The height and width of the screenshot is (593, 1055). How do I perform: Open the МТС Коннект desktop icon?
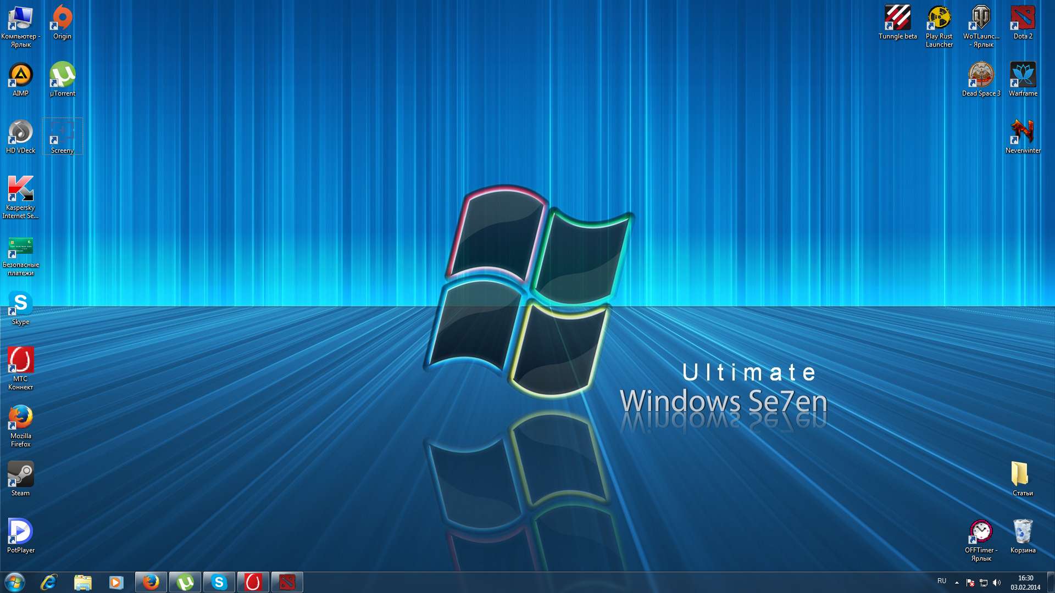coord(20,368)
